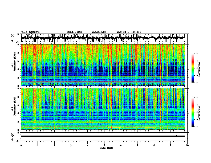Click the ch.1(V) waveform axis label
Screen dimensions: 211x163
pos(13,38)
